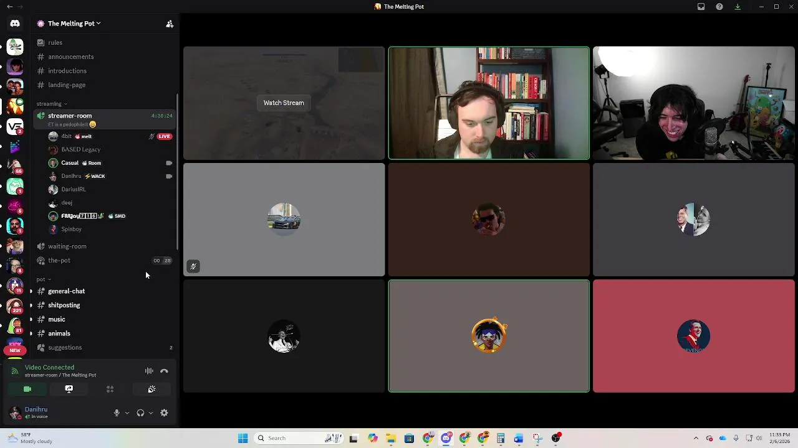Collapse the pot category
Screen dimensions: 798x448
tap(44, 279)
